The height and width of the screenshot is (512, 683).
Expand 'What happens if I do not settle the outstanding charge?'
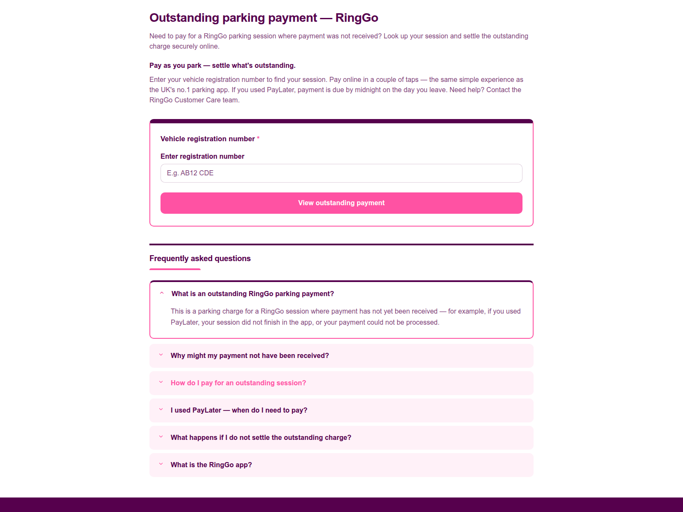pos(341,438)
